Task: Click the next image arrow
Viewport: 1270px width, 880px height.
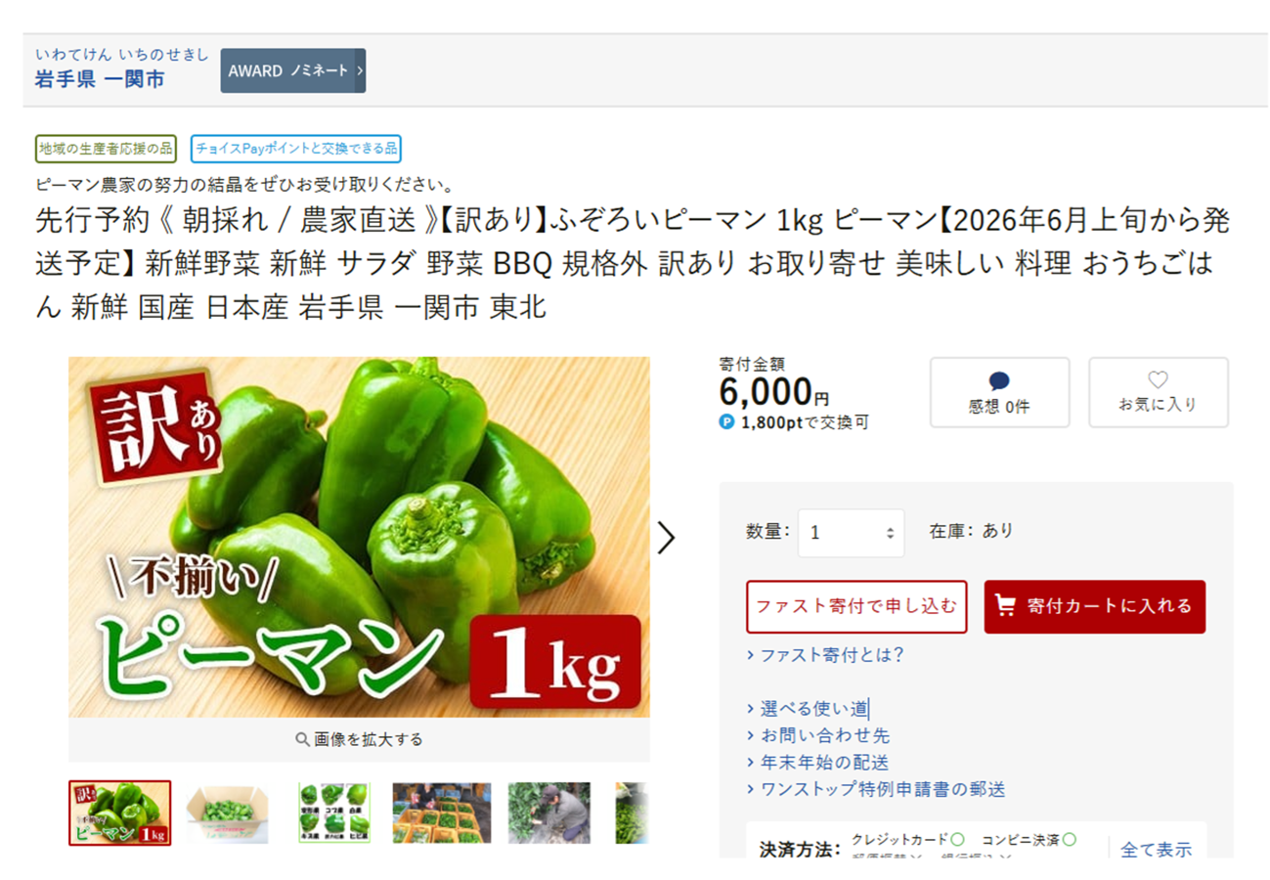Action: click(x=666, y=537)
